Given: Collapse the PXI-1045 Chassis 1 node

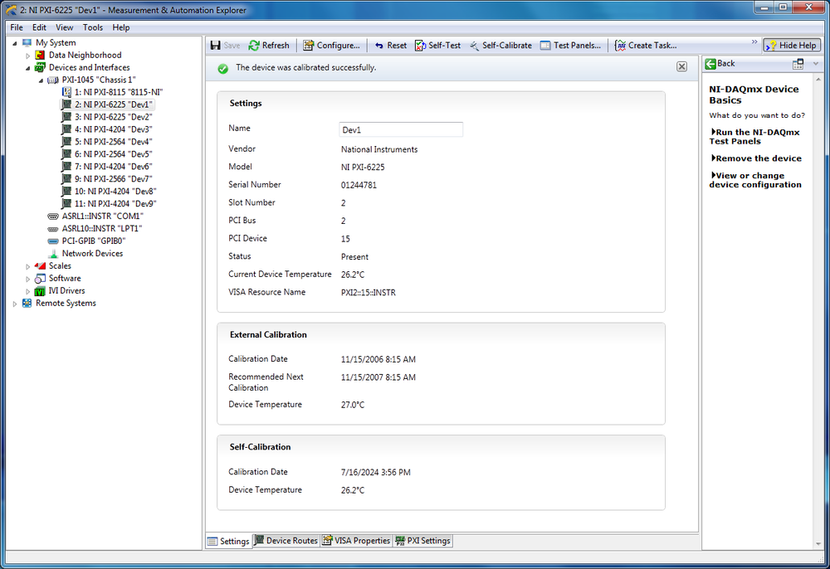Looking at the screenshot, I should [x=41, y=80].
